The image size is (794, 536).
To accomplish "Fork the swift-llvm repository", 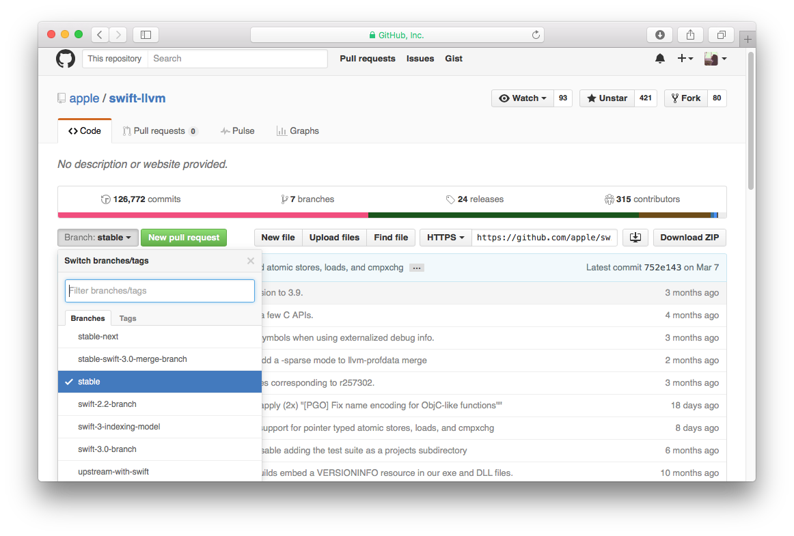I will pos(686,98).
